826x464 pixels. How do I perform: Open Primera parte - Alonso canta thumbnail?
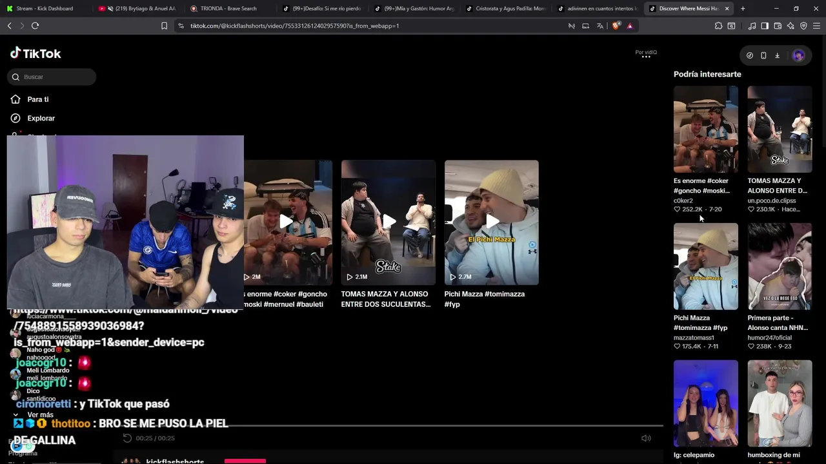click(x=780, y=266)
